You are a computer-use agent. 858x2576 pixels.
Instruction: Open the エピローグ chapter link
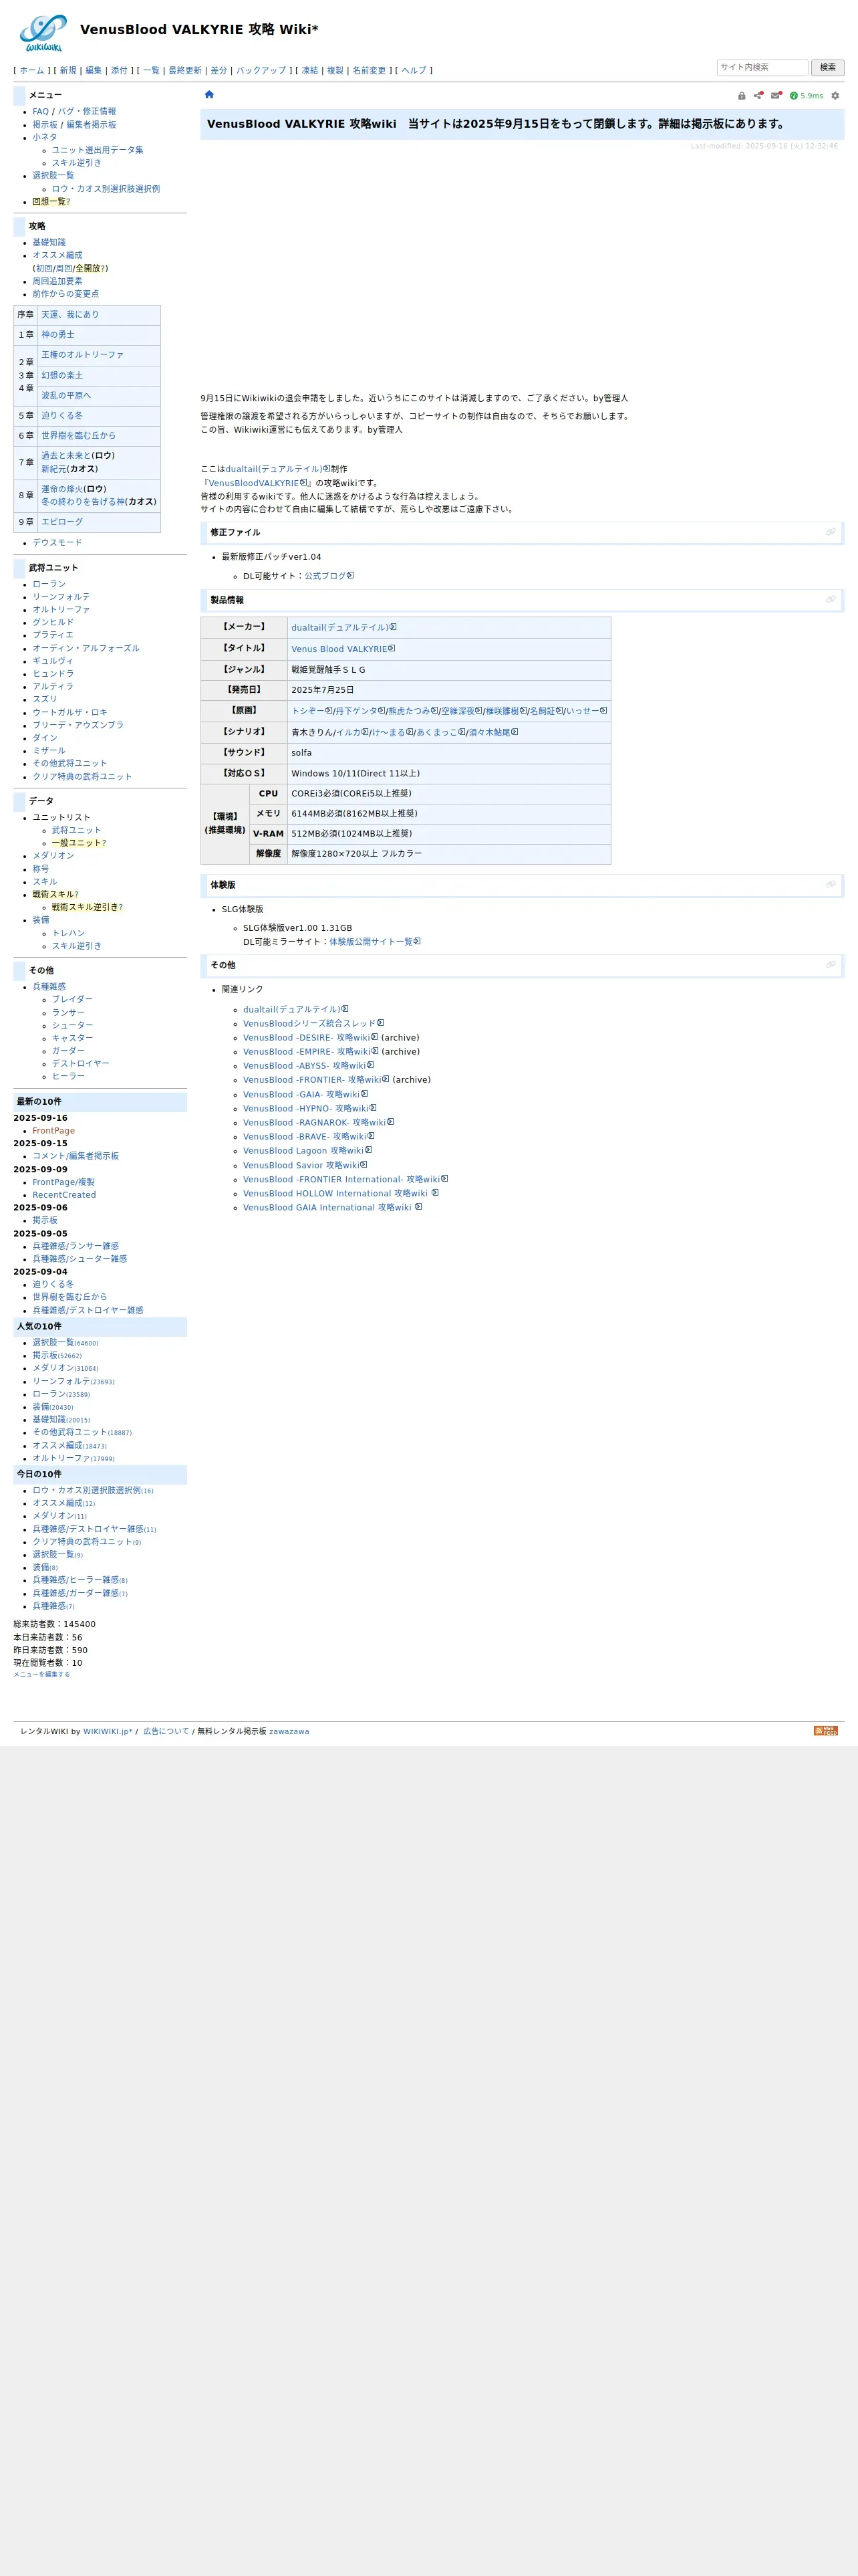pos(62,522)
